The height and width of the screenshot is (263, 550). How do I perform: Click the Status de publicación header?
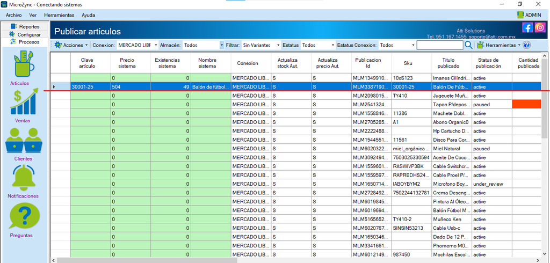click(492, 63)
